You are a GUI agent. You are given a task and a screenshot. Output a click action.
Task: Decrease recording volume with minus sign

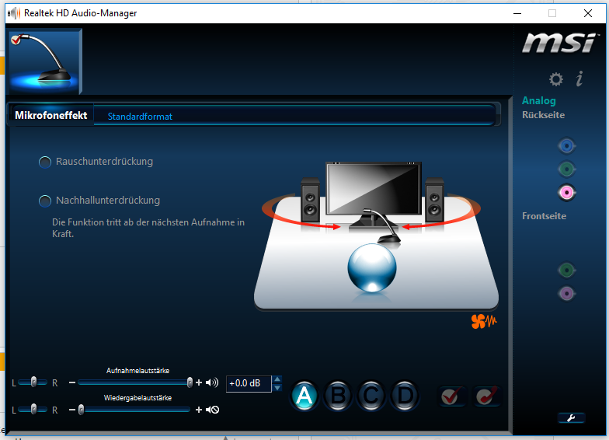click(x=71, y=382)
